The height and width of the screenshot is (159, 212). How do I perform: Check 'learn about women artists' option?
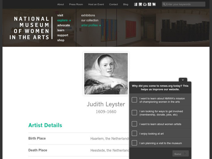[x=134, y=124]
